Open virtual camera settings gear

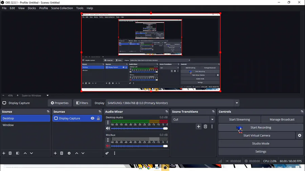coord(300,135)
